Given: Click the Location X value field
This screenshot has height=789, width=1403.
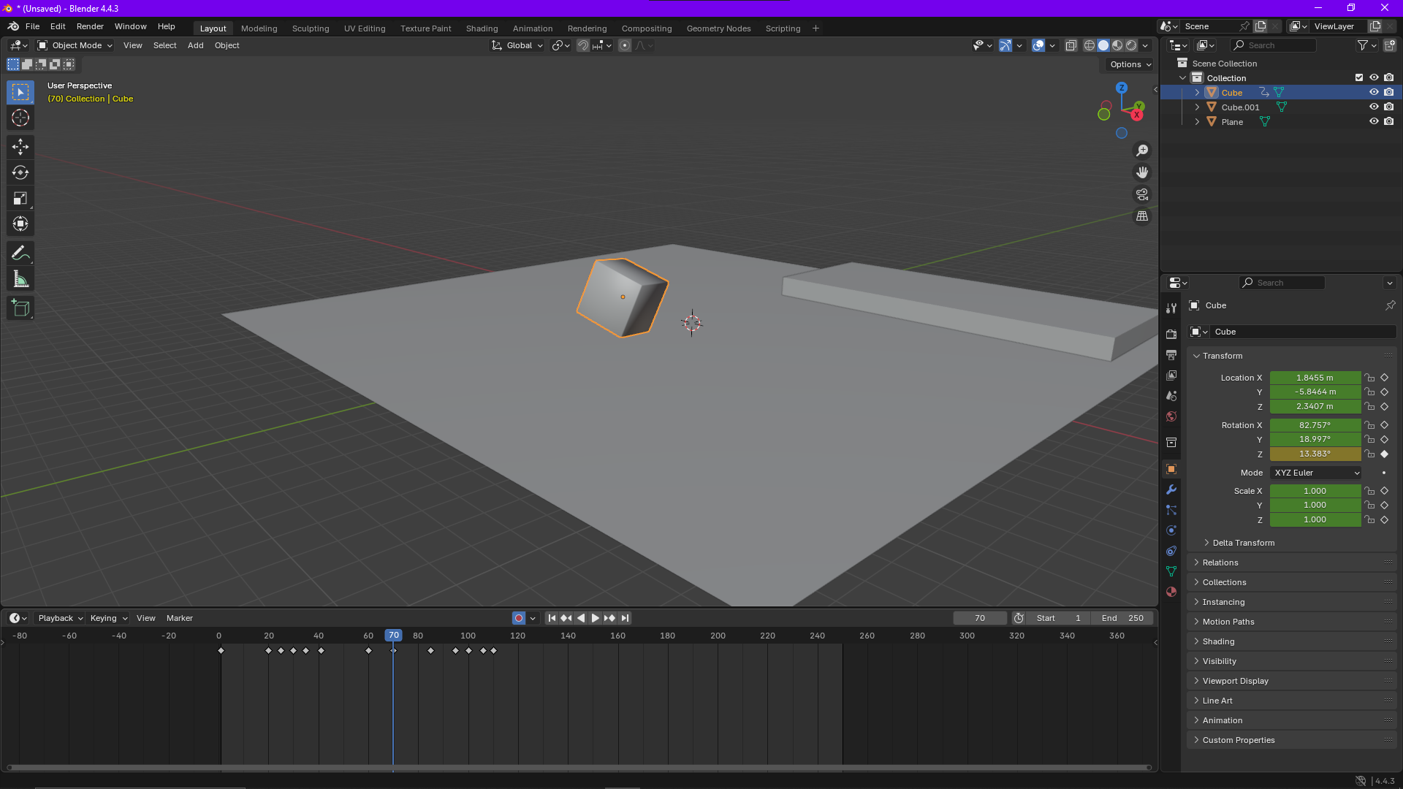Looking at the screenshot, I should pos(1315,378).
